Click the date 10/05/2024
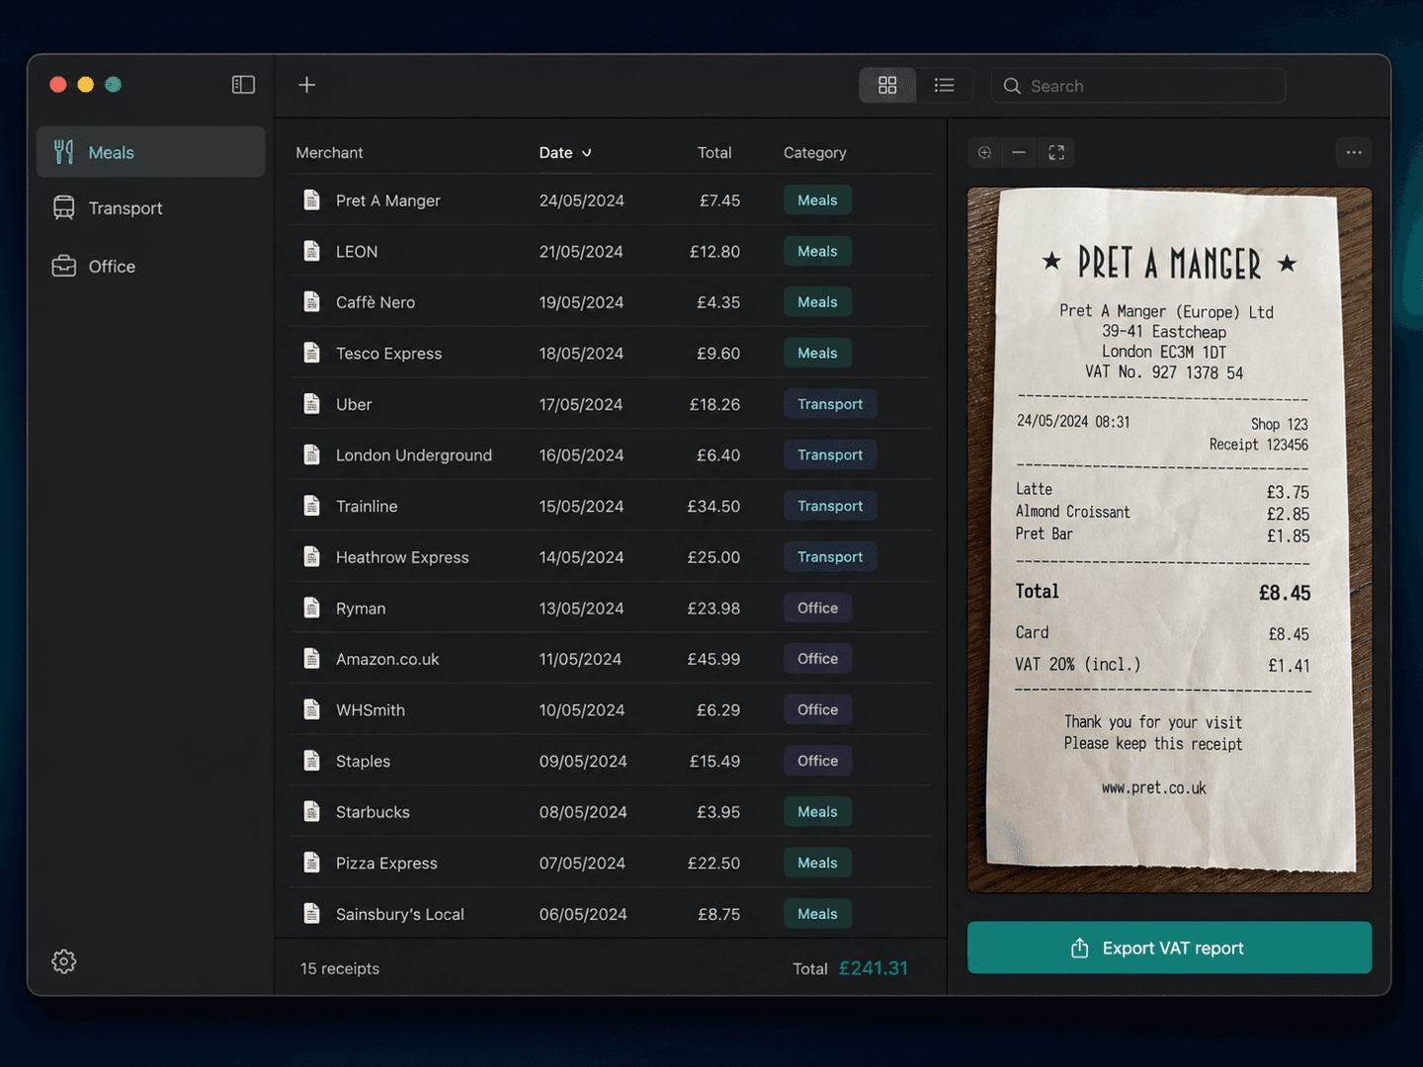The height and width of the screenshot is (1067, 1423). pyautogui.click(x=582, y=710)
